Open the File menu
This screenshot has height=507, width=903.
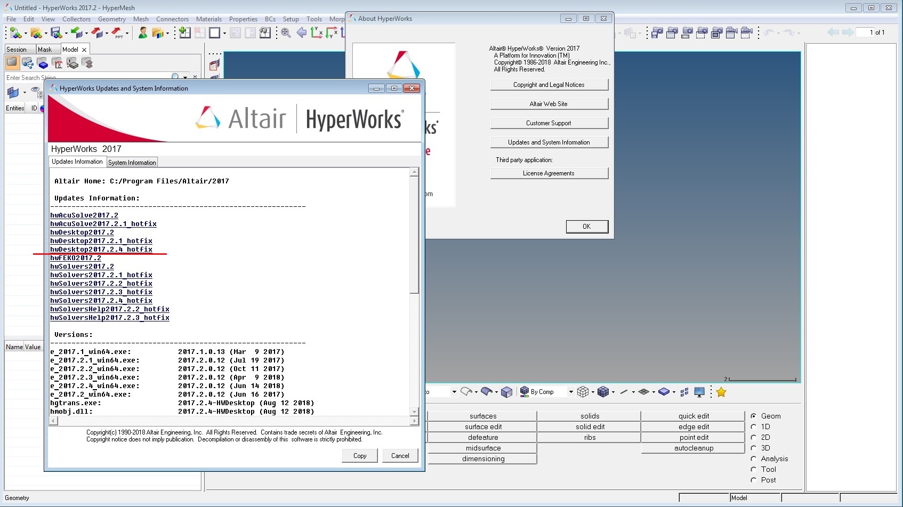[11, 19]
